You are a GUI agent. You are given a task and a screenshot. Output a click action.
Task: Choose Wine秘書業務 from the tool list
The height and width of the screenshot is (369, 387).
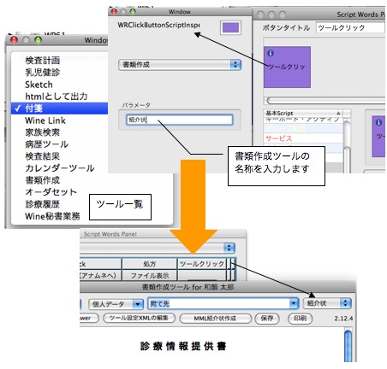tap(52, 216)
